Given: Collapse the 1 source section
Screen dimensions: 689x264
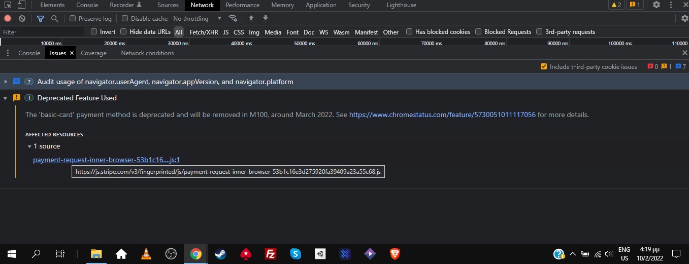Looking at the screenshot, I should (29, 146).
